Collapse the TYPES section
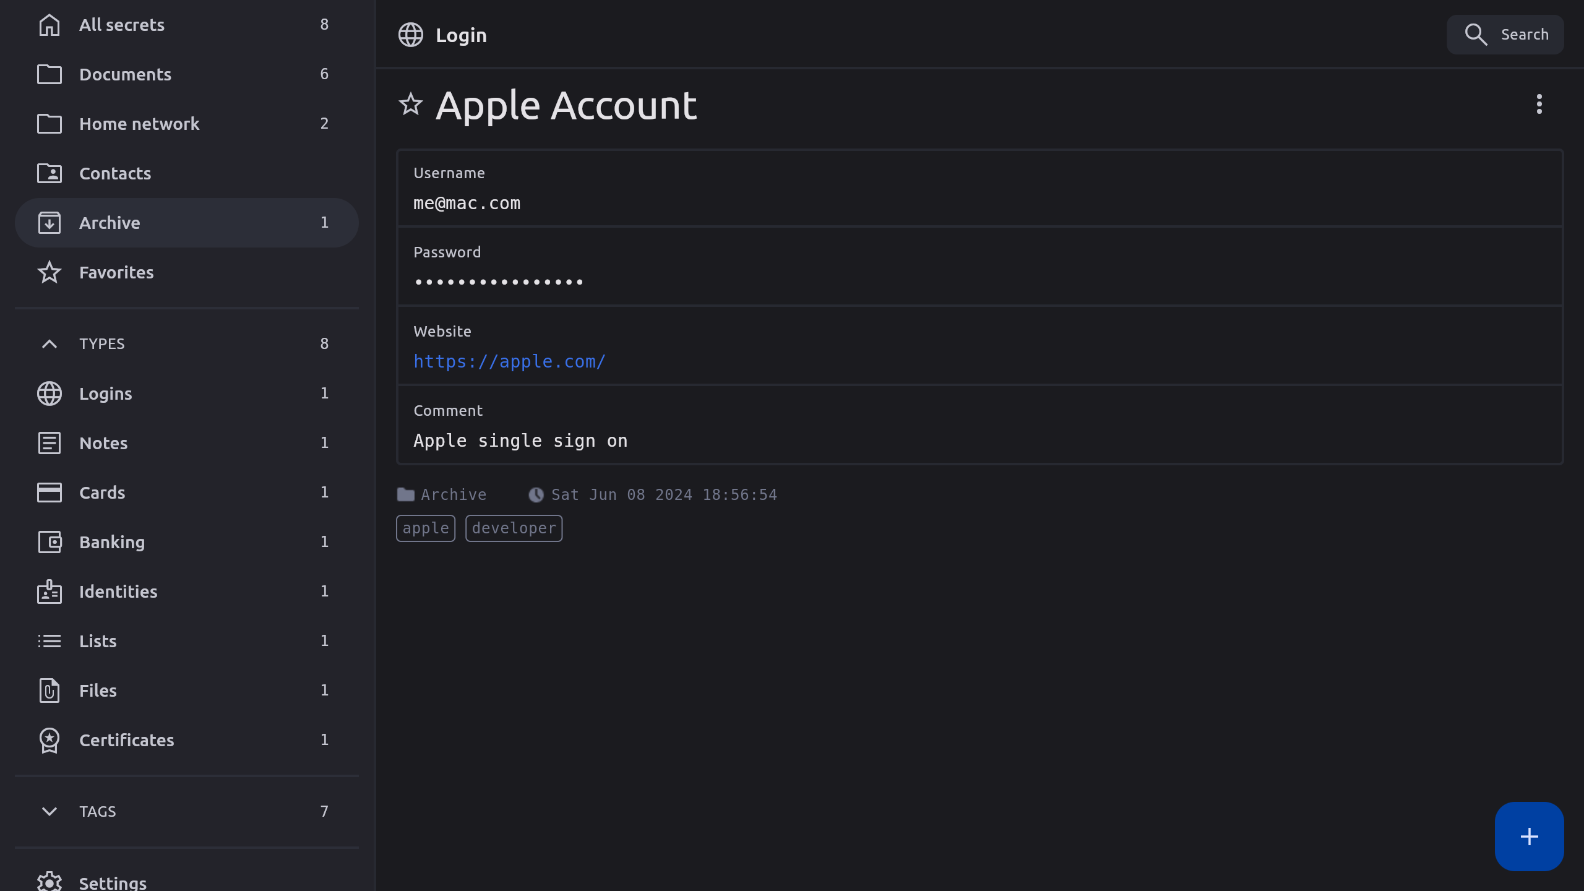1584x891 pixels. pyautogui.click(x=49, y=344)
